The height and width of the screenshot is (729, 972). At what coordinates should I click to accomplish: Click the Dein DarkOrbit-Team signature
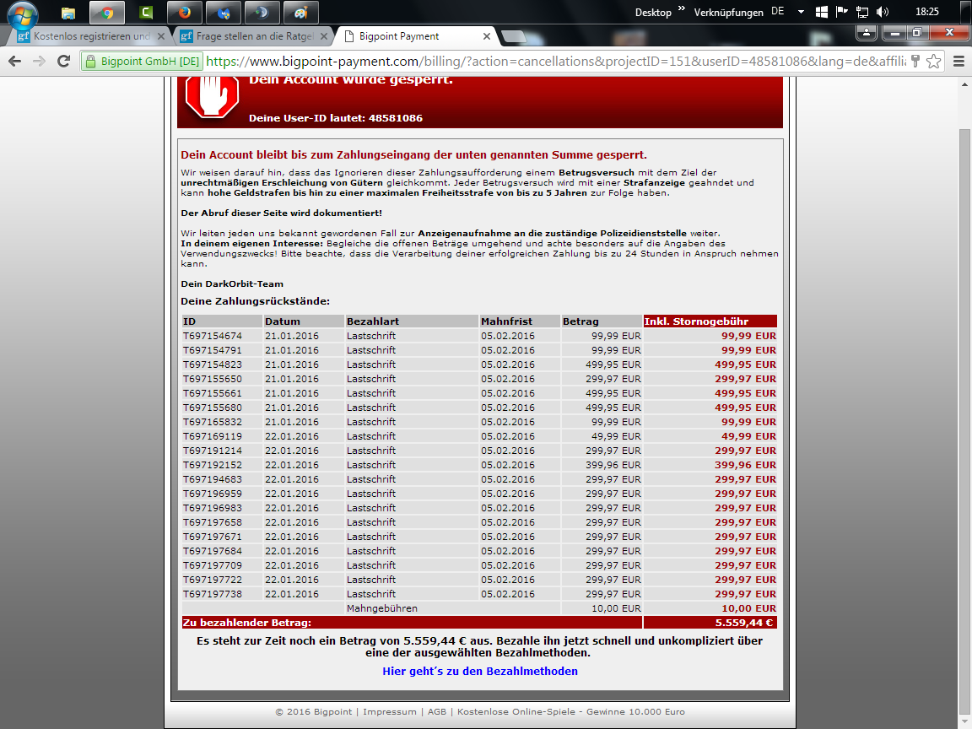pos(232,283)
